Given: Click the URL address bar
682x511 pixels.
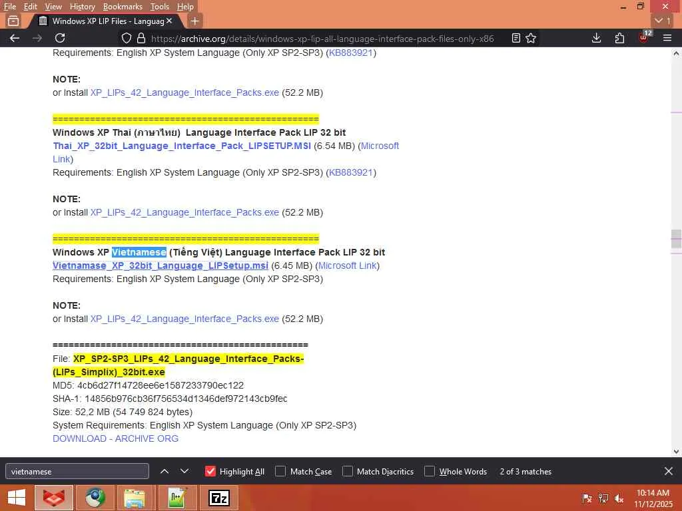Looking at the screenshot, I should click(322, 38).
